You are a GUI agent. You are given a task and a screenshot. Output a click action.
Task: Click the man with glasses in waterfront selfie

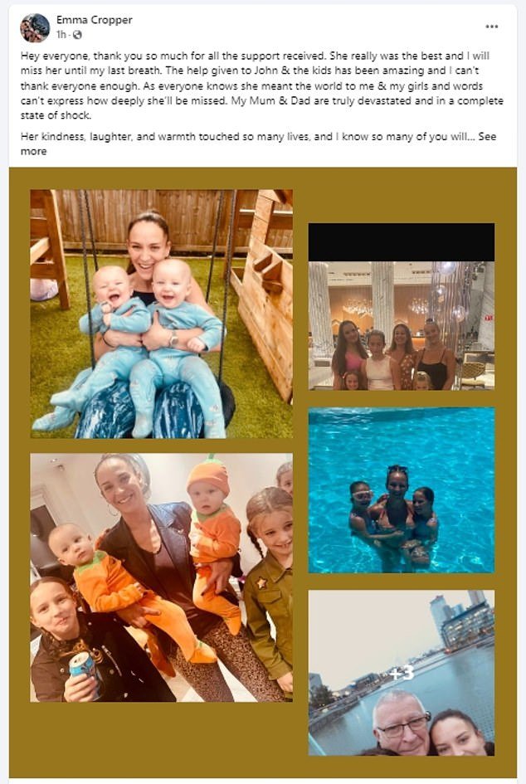[402, 723]
